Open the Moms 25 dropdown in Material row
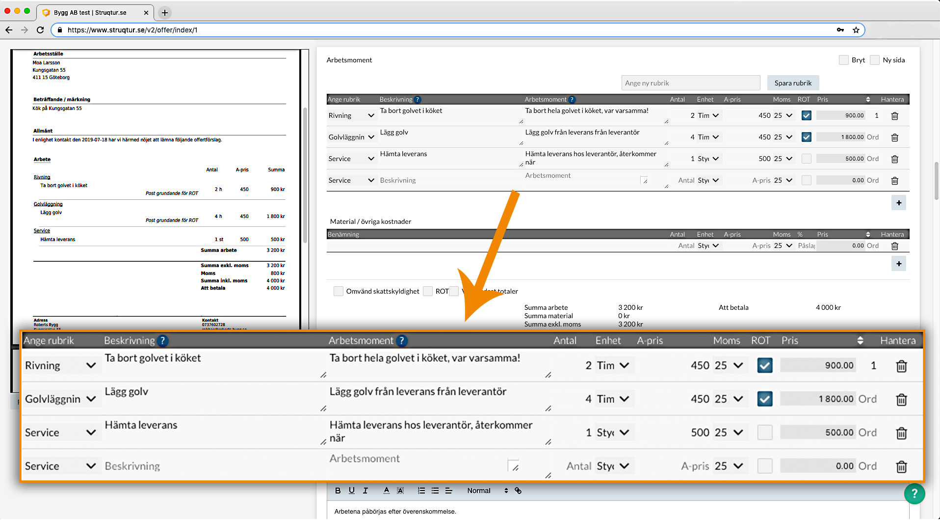This screenshot has height=520, width=940. [783, 246]
